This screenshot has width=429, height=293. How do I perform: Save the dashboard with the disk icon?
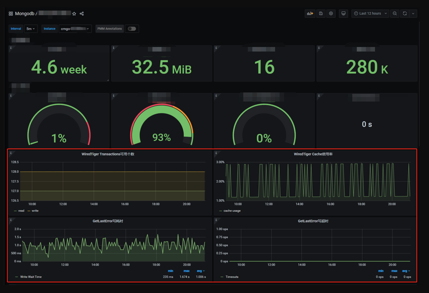point(321,14)
